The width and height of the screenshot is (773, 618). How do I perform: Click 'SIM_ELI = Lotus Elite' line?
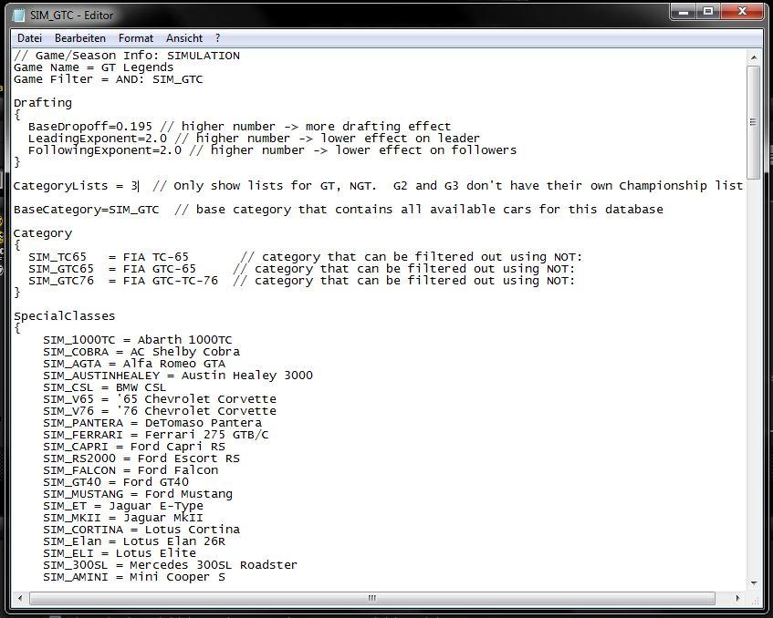click(x=120, y=553)
